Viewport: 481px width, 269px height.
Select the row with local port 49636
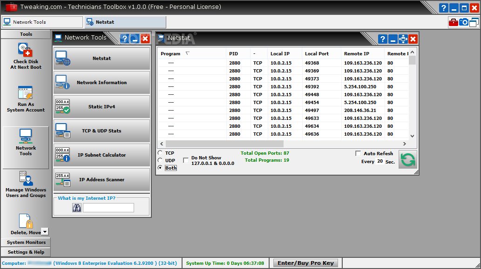coord(283,134)
